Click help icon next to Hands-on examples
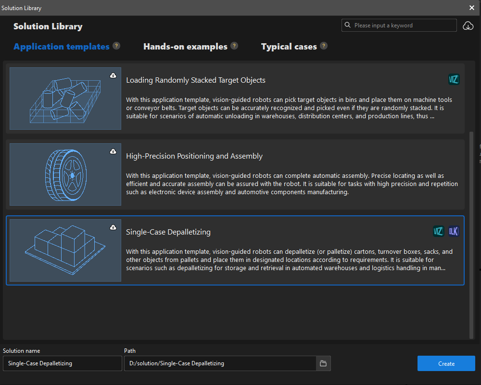481x385 pixels. [234, 46]
